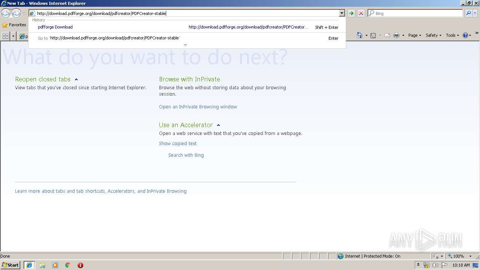The image size is (480, 270).
Task: Click the network warning tray icon
Action: tap(426, 265)
